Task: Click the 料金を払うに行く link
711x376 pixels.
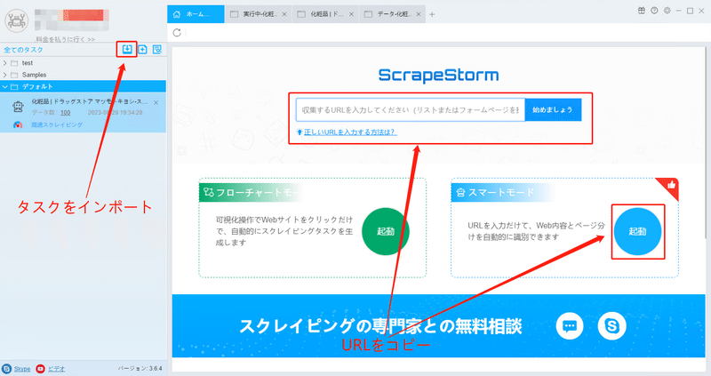Action: point(65,39)
